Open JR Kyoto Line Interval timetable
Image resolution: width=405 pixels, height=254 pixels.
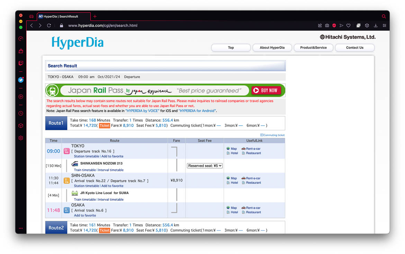coord(111,200)
